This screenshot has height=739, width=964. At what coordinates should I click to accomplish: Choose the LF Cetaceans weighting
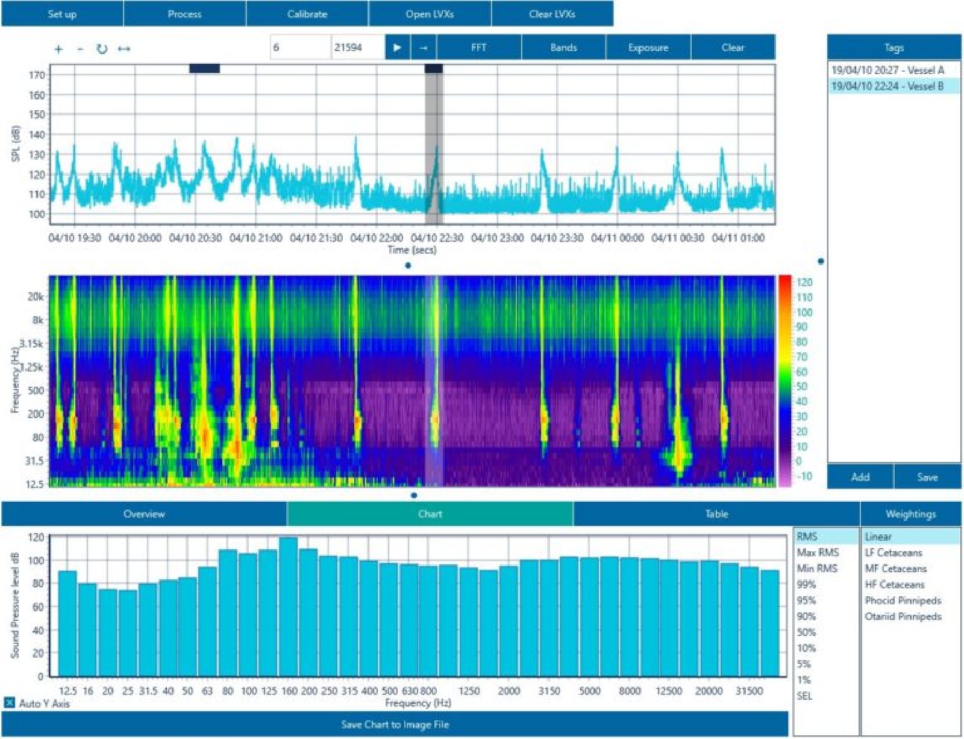tap(894, 552)
